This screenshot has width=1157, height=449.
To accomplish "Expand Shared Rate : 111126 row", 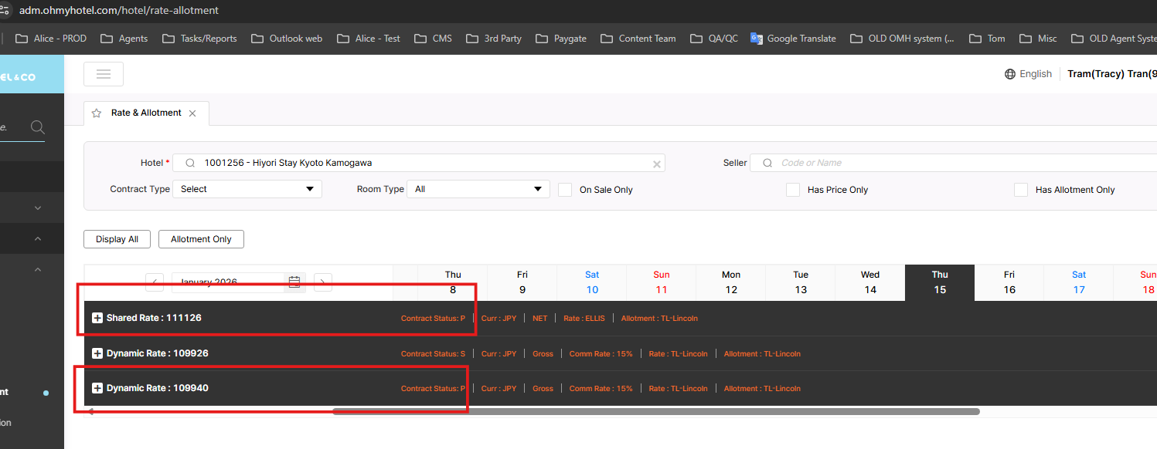I will point(97,318).
